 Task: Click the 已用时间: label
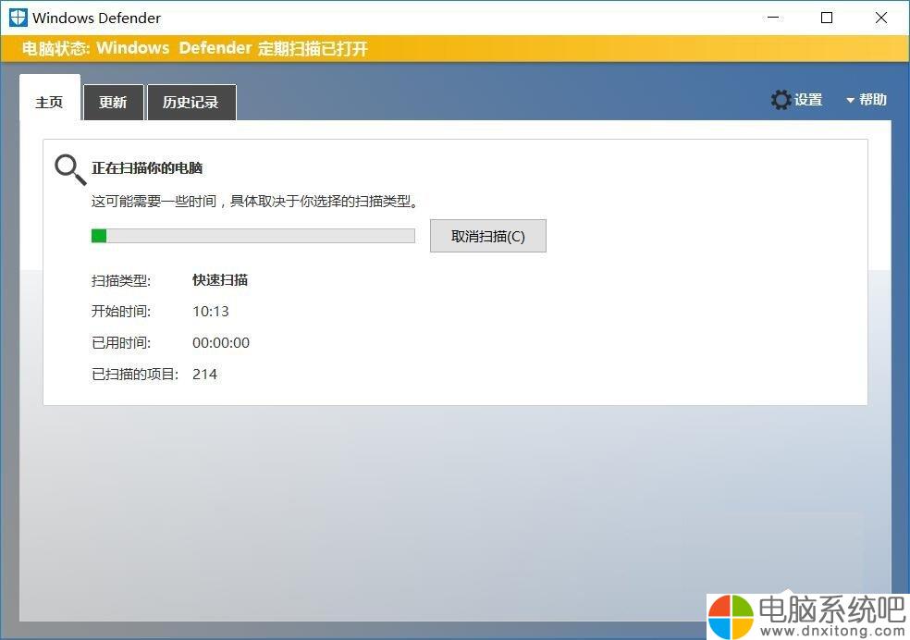[121, 343]
